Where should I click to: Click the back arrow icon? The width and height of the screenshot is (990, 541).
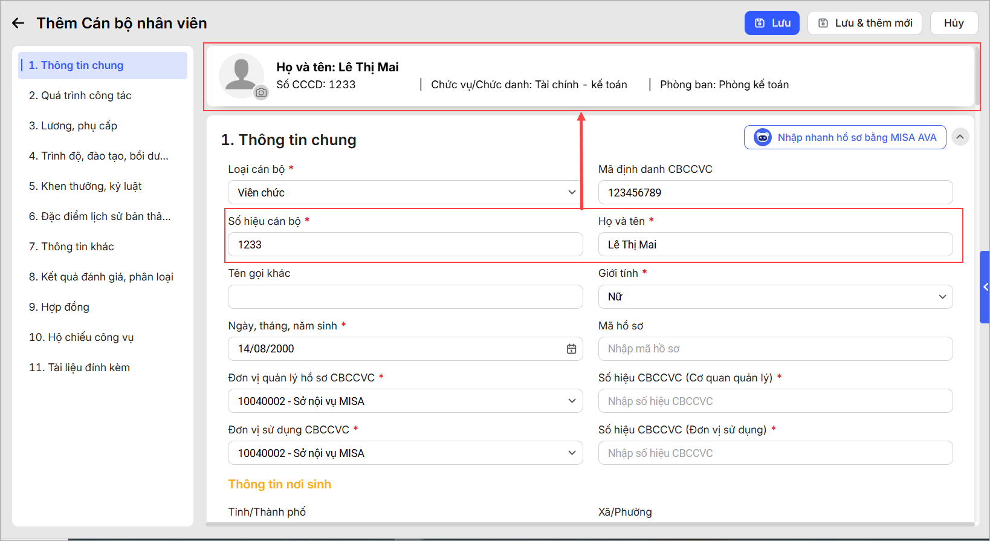click(x=18, y=23)
